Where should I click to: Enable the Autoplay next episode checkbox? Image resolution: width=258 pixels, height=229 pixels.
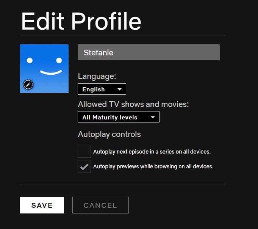coord(84,151)
